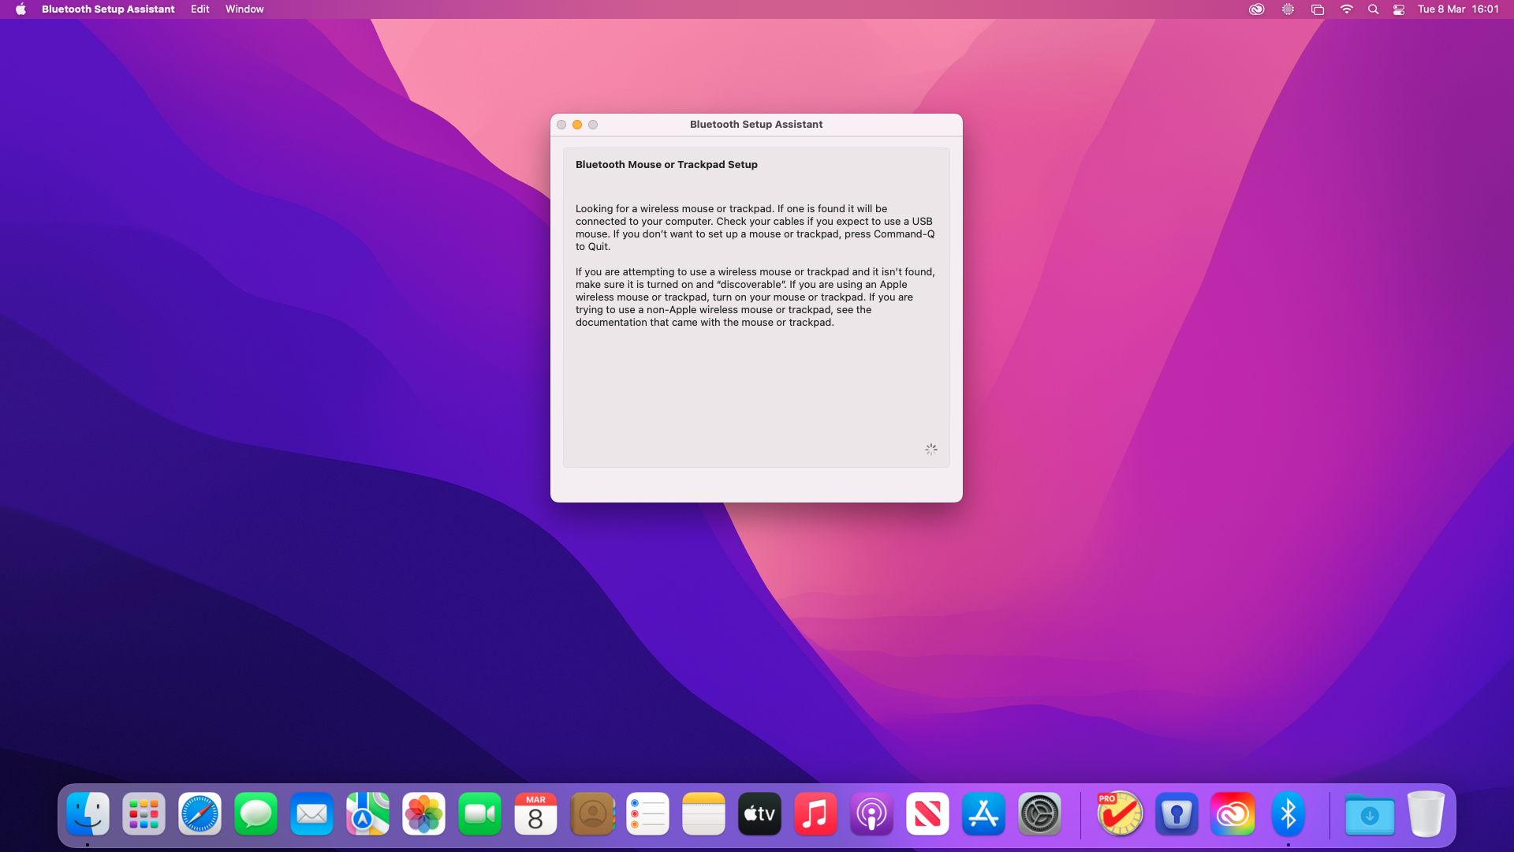Launch Safari from the dock
Viewport: 1514px width, 852px height.
coord(200,814)
